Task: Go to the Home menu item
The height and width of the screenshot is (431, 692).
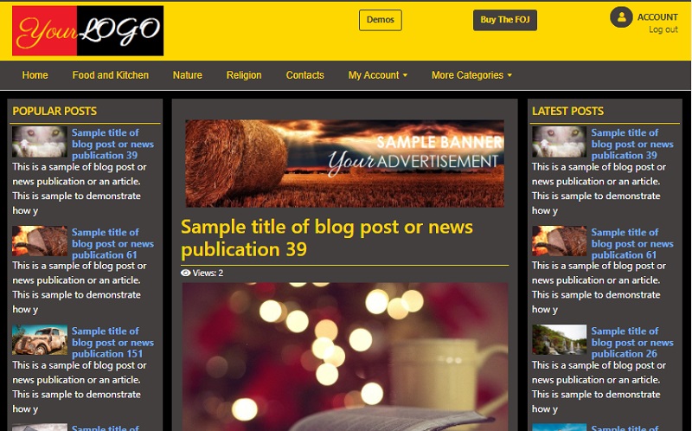Action: point(35,75)
